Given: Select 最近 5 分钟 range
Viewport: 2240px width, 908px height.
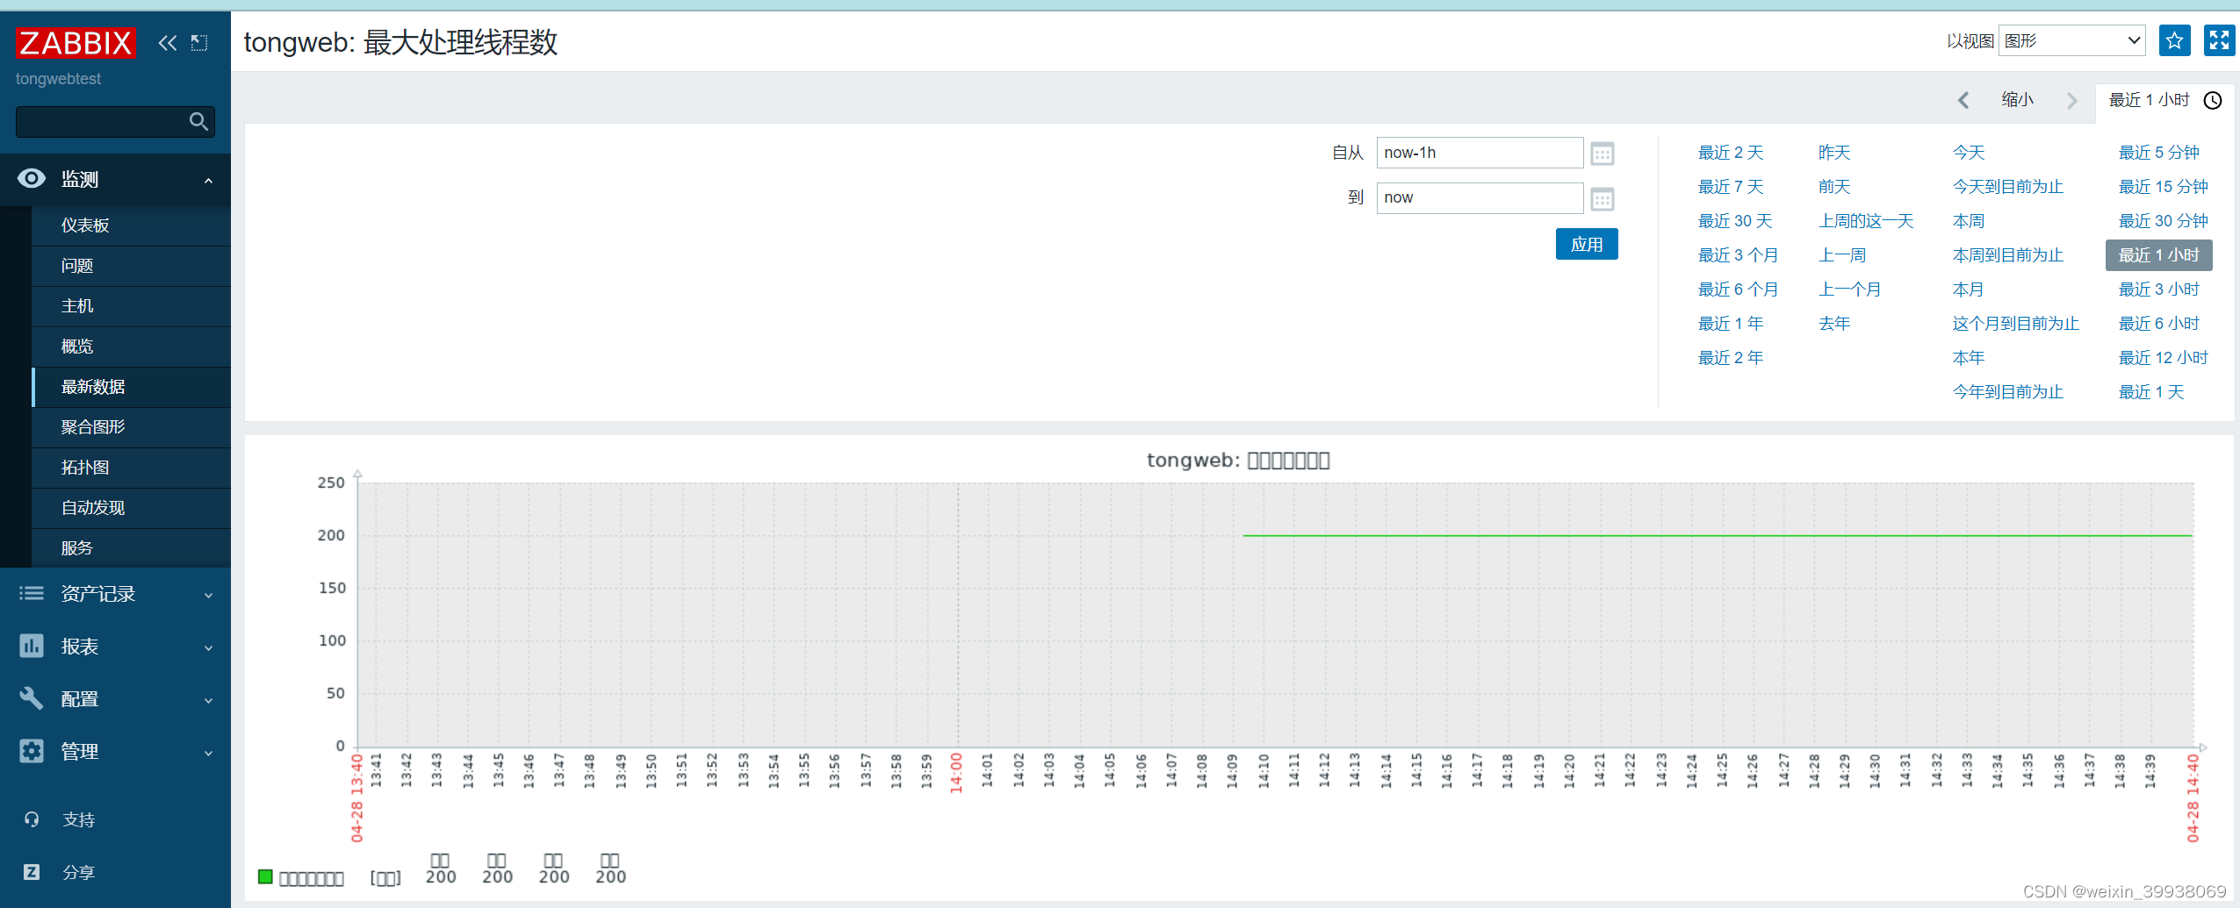Looking at the screenshot, I should [2158, 153].
